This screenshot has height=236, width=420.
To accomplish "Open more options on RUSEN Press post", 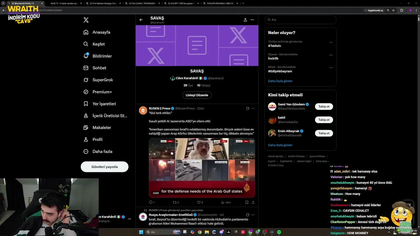I will [x=253, y=108].
